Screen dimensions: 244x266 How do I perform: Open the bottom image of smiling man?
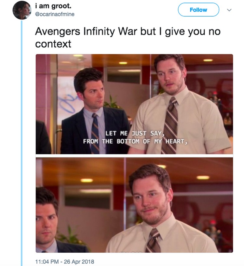tap(134, 205)
